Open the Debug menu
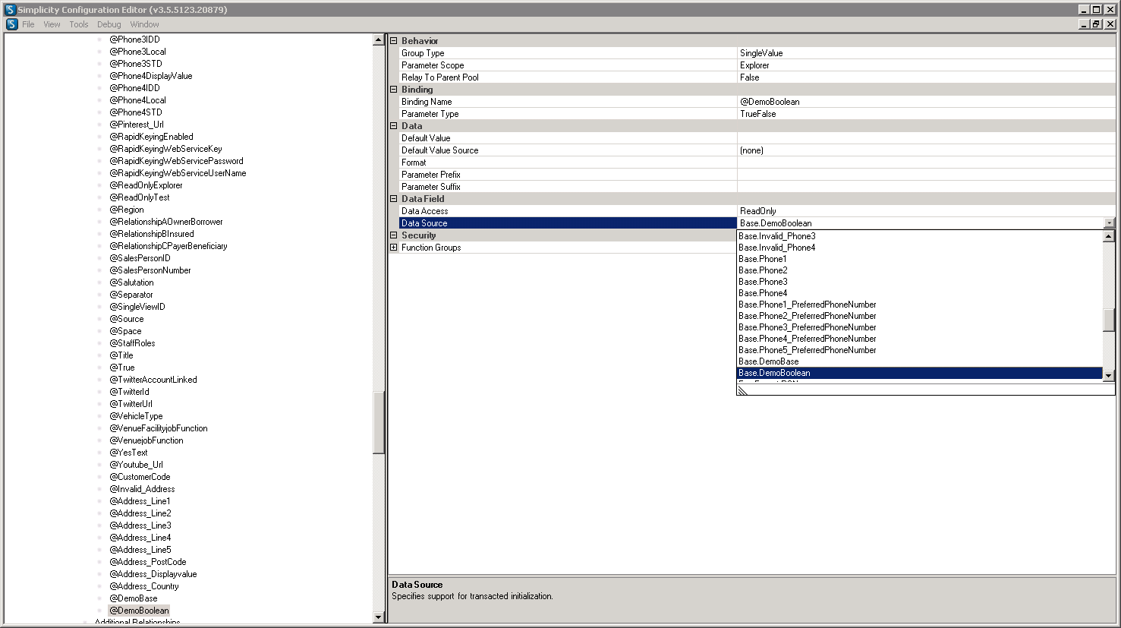Image resolution: width=1121 pixels, height=628 pixels. tap(109, 24)
